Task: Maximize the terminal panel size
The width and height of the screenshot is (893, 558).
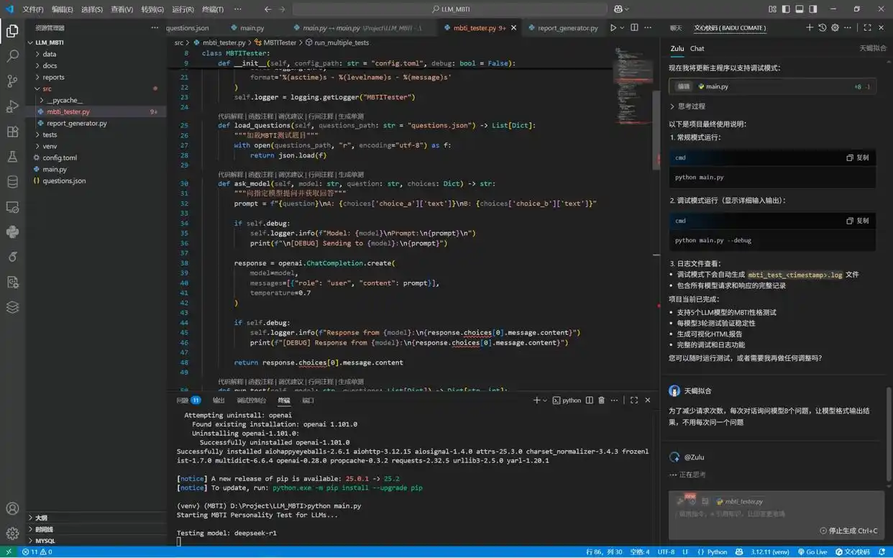Action: [633, 401]
